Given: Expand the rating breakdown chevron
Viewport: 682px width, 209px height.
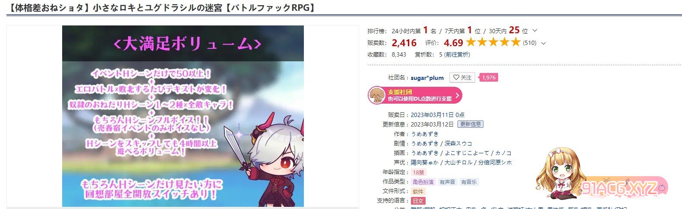Looking at the screenshot, I should tap(543, 43).
